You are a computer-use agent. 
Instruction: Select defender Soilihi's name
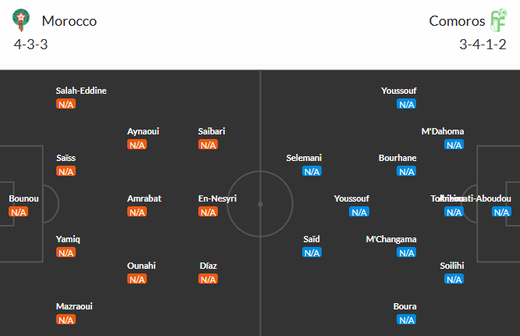(452, 266)
